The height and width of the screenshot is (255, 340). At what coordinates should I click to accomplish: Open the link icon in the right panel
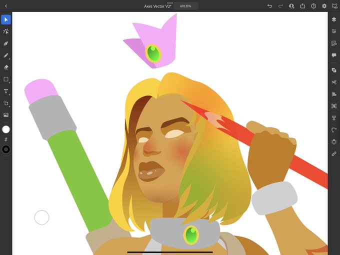click(334, 153)
